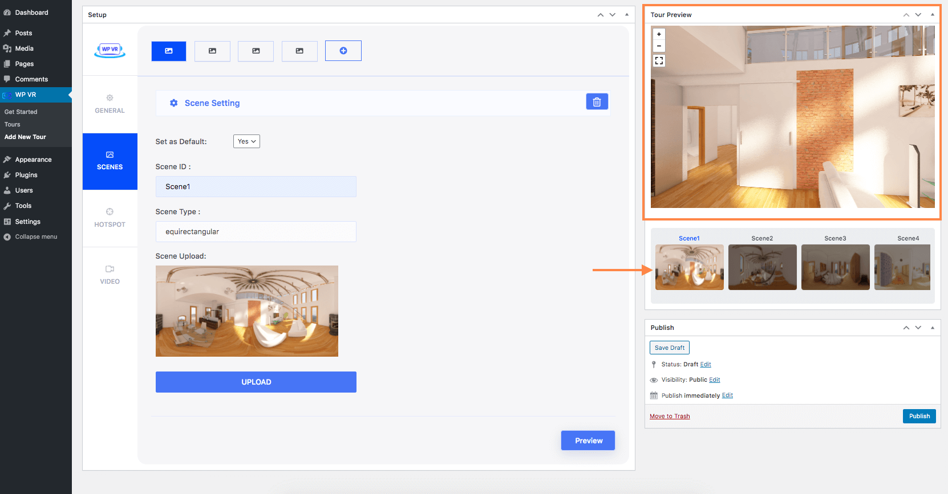Open Appearance in sidebar
The width and height of the screenshot is (948, 494).
36,160
